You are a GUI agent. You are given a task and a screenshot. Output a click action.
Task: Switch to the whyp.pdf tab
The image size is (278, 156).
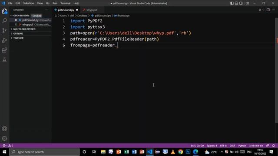click(92, 10)
